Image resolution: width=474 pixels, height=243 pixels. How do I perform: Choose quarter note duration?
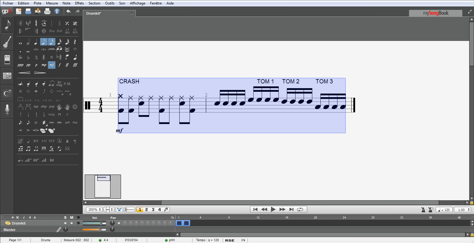(x=36, y=42)
